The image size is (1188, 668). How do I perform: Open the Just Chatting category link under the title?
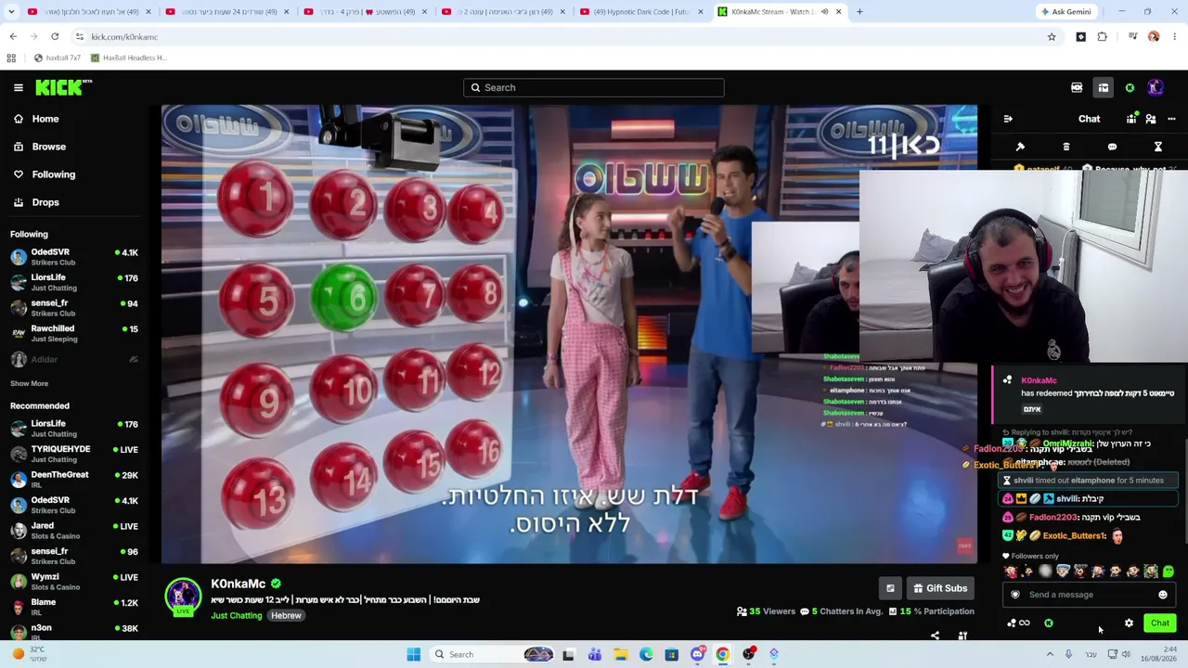click(x=237, y=615)
